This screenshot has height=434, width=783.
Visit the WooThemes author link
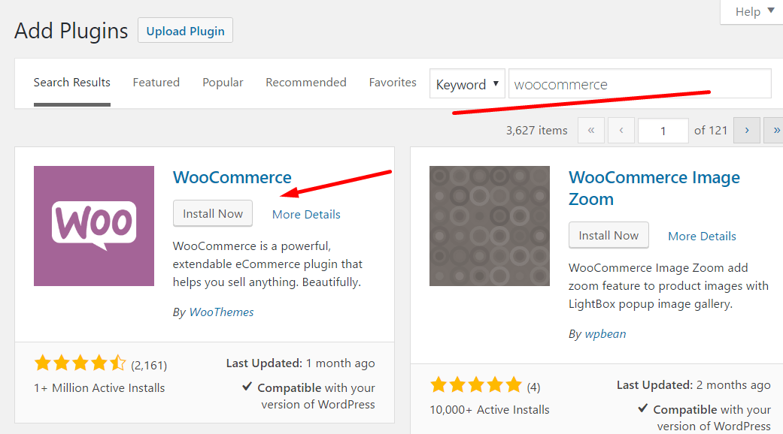(221, 312)
